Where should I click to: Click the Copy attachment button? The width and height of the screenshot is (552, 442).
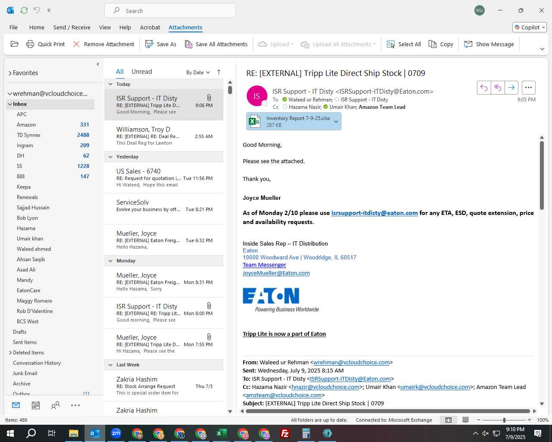click(441, 44)
